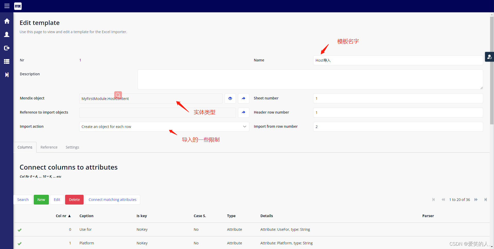Image resolution: width=494 pixels, height=249 pixels.
Task: Open the list view icon in the sidebar
Action: [x=7, y=61]
